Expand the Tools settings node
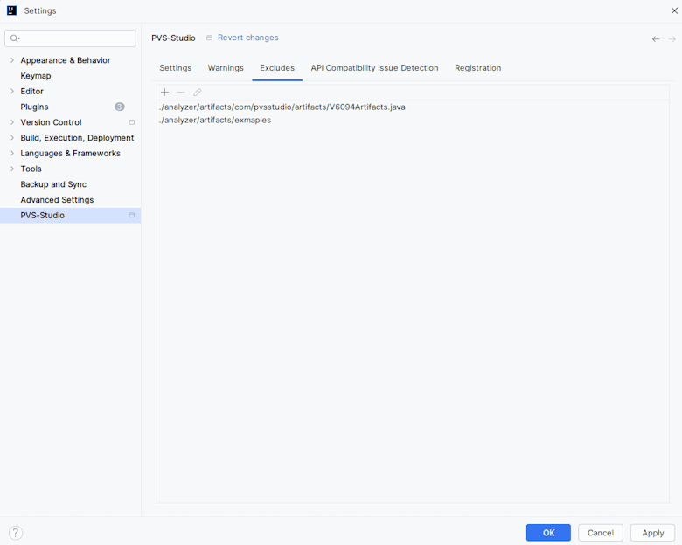The image size is (682, 545). [x=12, y=169]
